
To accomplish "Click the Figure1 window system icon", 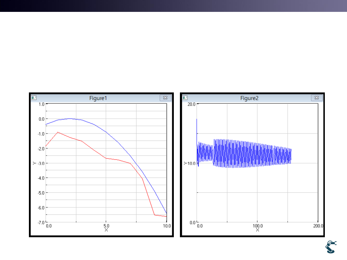I will click(x=33, y=98).
